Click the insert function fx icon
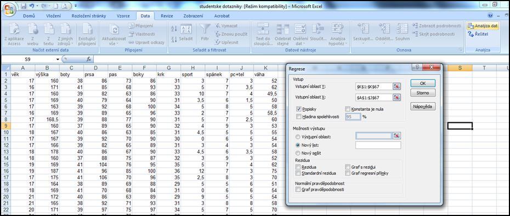Image resolution: width=510 pixels, height=216 pixels. point(89,59)
